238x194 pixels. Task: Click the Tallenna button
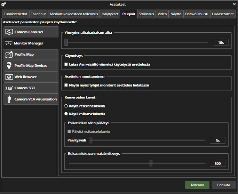[197, 185]
